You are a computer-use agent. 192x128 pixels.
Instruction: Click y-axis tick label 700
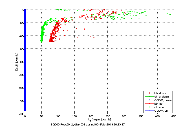[22, 101]
